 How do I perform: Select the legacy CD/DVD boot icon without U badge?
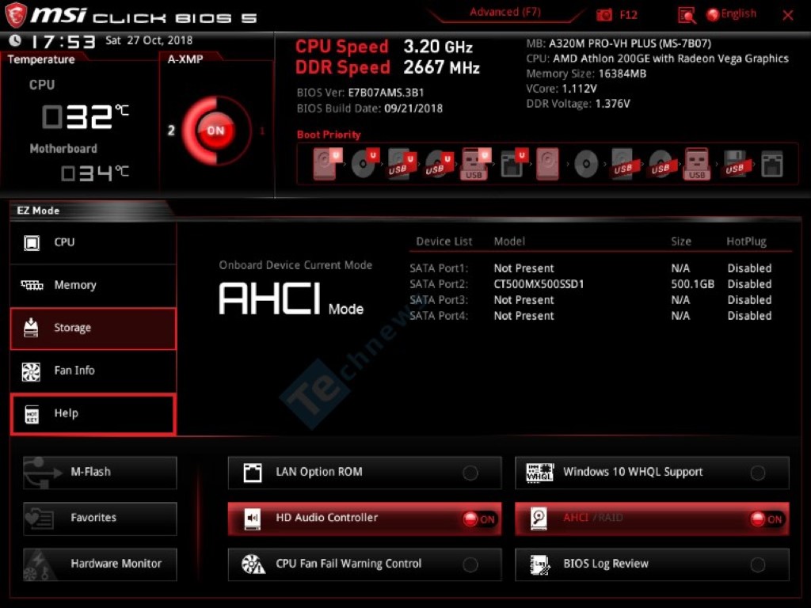click(x=586, y=165)
